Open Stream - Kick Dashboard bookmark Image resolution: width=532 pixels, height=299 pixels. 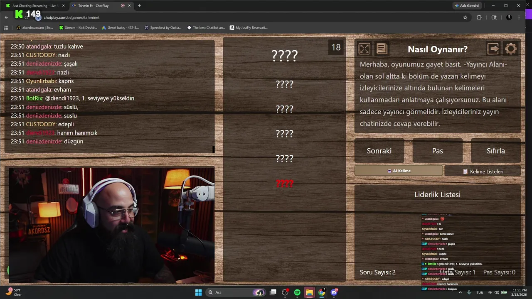[x=78, y=28]
